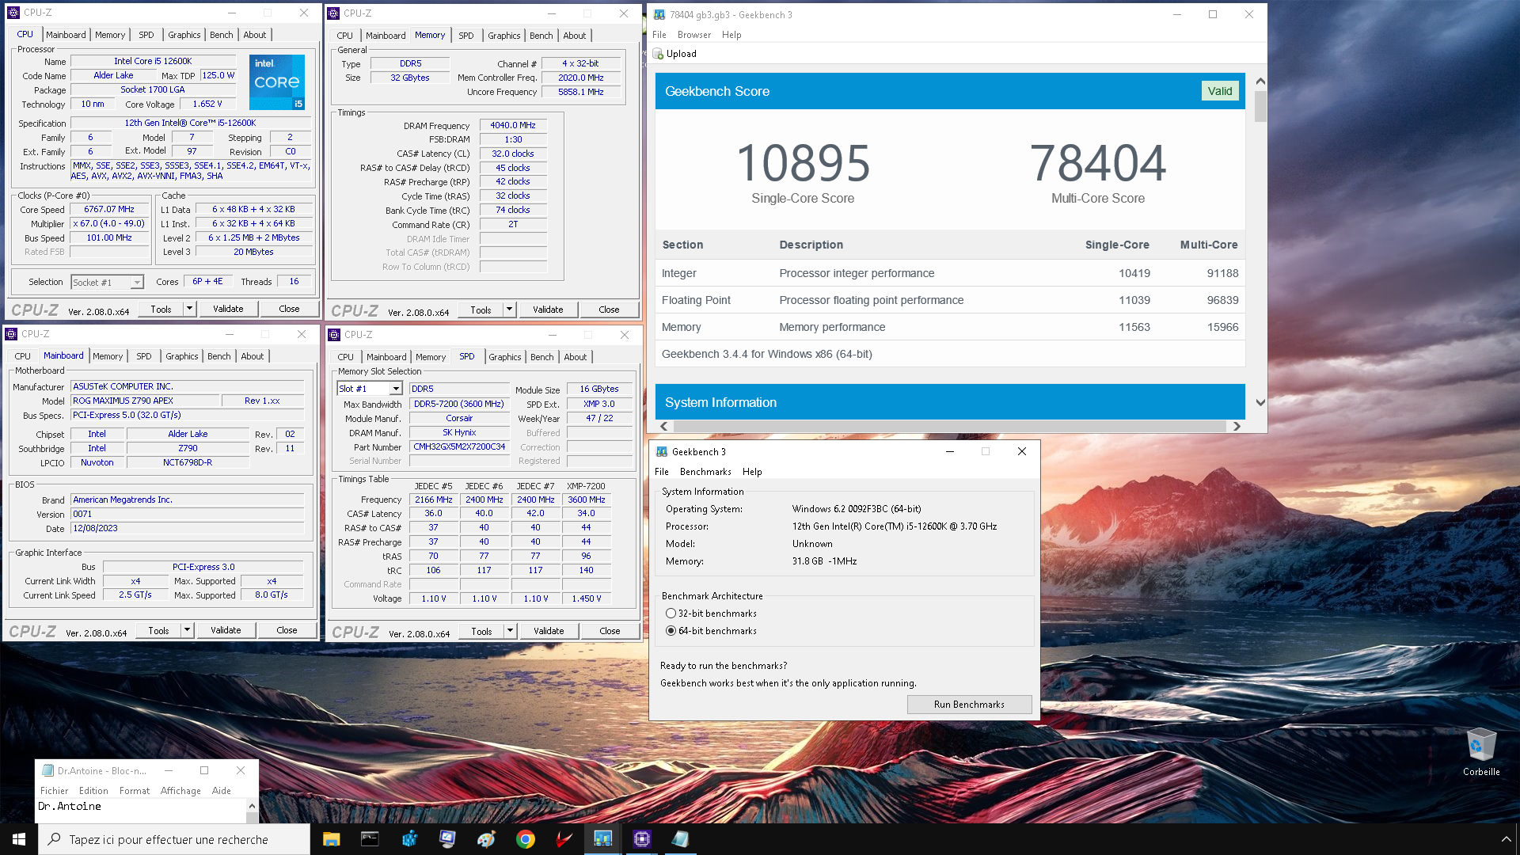Switch to CPU-Z in the taskbar
The height and width of the screenshot is (855, 1520).
pos(641,839)
